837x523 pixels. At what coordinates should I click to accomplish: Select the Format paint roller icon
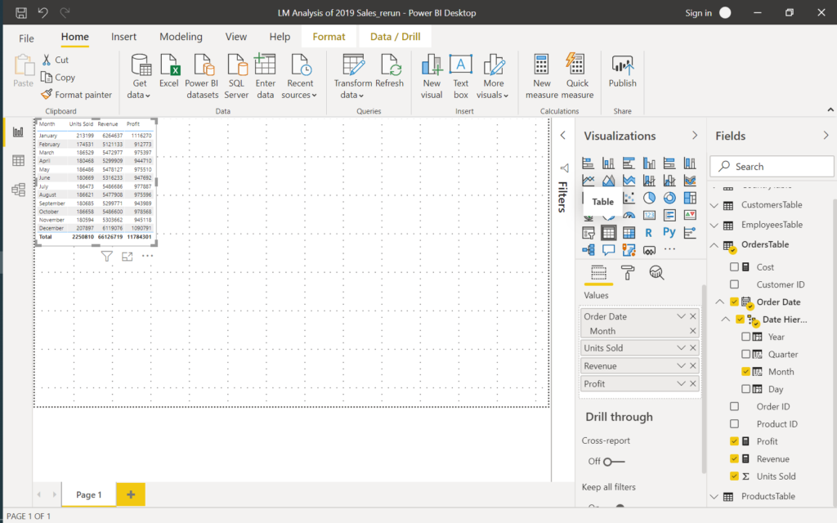click(628, 273)
